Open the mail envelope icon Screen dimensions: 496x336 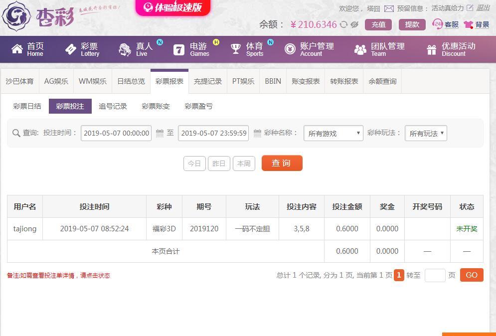389,8
